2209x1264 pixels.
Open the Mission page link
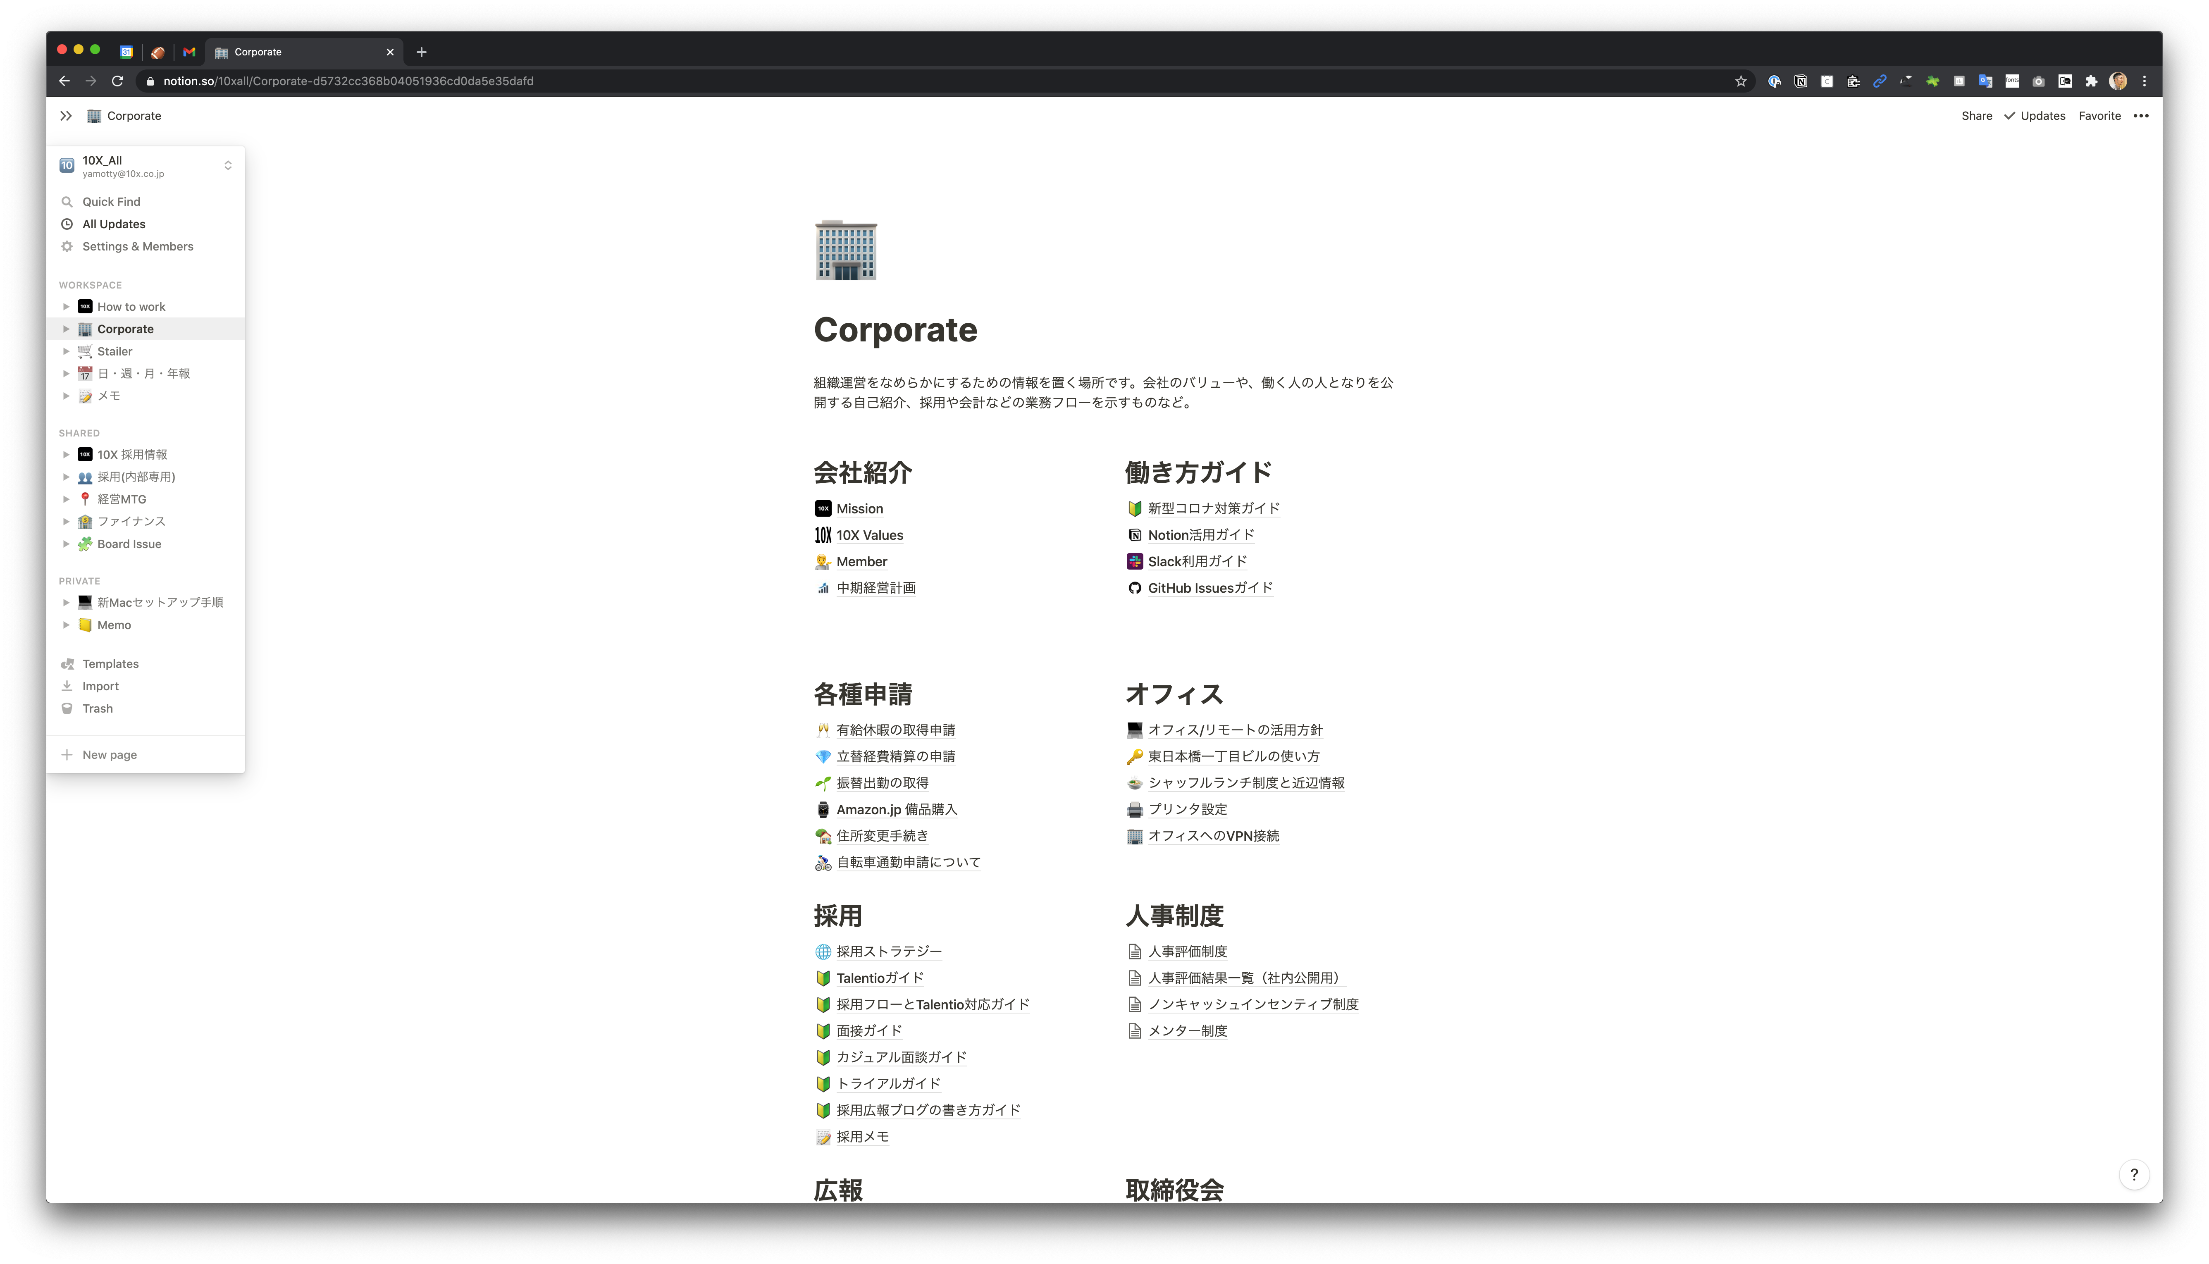coord(859,508)
